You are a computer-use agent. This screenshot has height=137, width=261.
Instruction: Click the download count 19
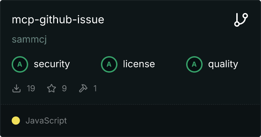click(x=31, y=88)
